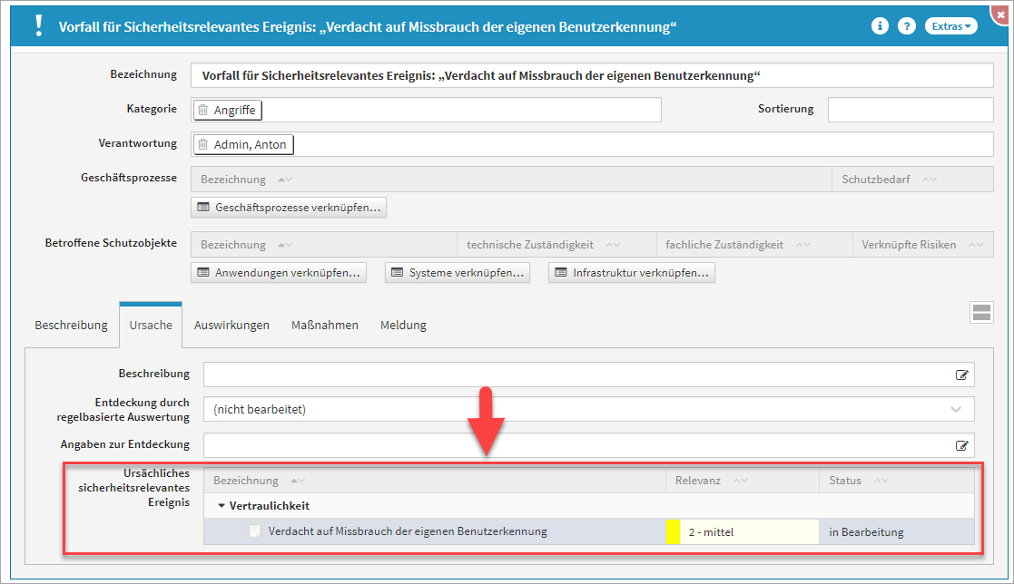Sort Schutzobjekte by Bezeichnung arrows
This screenshot has height=584, width=1014.
point(285,245)
